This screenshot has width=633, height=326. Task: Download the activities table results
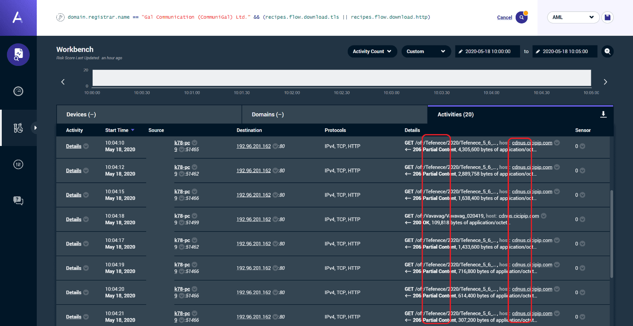(x=603, y=115)
